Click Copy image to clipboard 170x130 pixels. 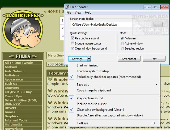(x=114, y=90)
